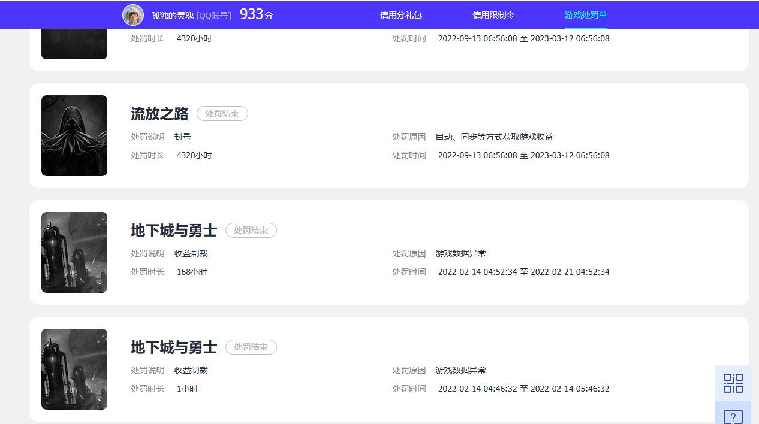Click 处罚结束 badge beside 流放之路

[x=222, y=114]
